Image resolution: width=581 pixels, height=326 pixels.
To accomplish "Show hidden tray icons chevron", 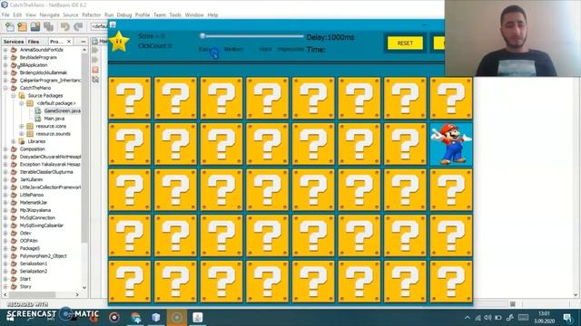I will coord(468,318).
